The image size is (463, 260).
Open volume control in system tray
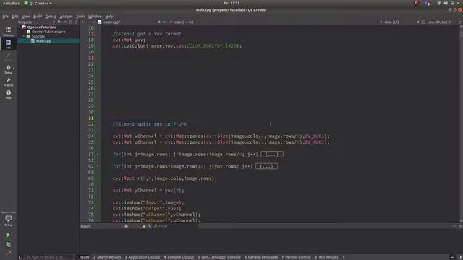point(446,3)
